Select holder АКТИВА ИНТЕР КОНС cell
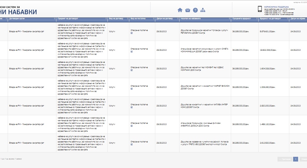 point(205,106)
